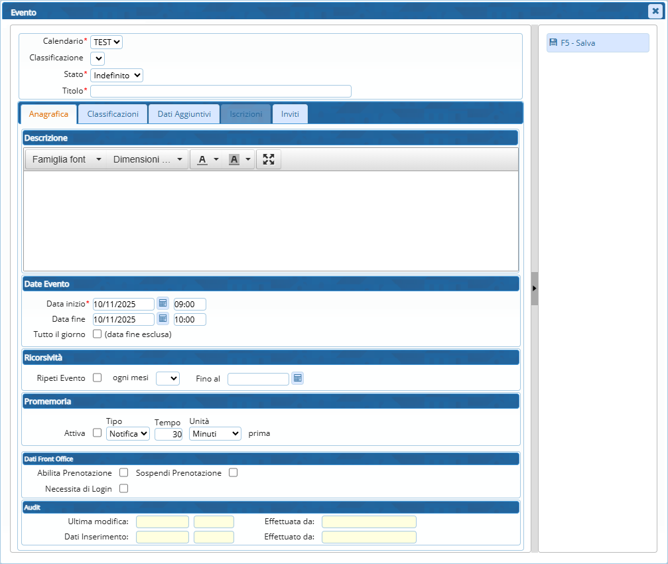This screenshot has width=668, height=564.
Task: Close the Evento dialog
Action: (653, 11)
